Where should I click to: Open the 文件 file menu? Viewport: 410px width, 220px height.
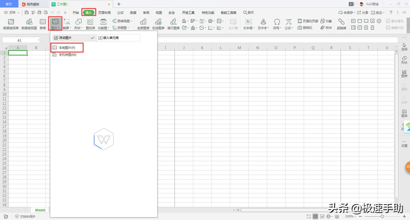click(12, 13)
